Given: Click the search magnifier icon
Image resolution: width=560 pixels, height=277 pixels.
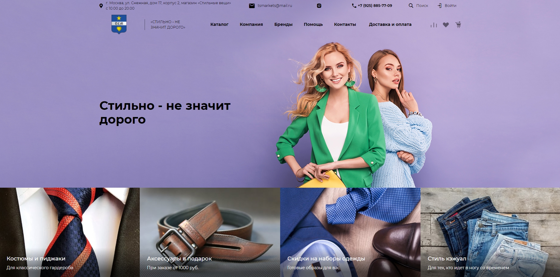Looking at the screenshot, I should pos(411,6).
